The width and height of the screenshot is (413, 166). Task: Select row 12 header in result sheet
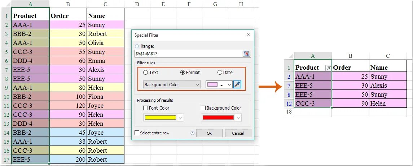pyautogui.click(x=289, y=103)
